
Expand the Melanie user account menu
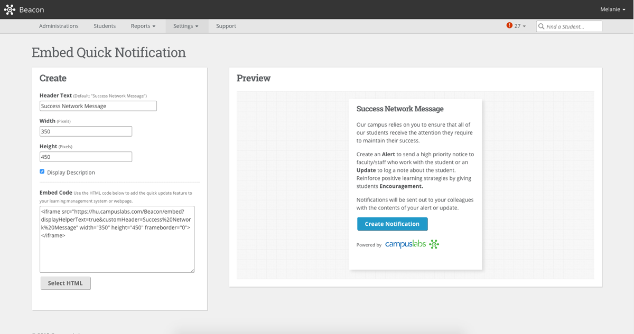click(x=612, y=9)
